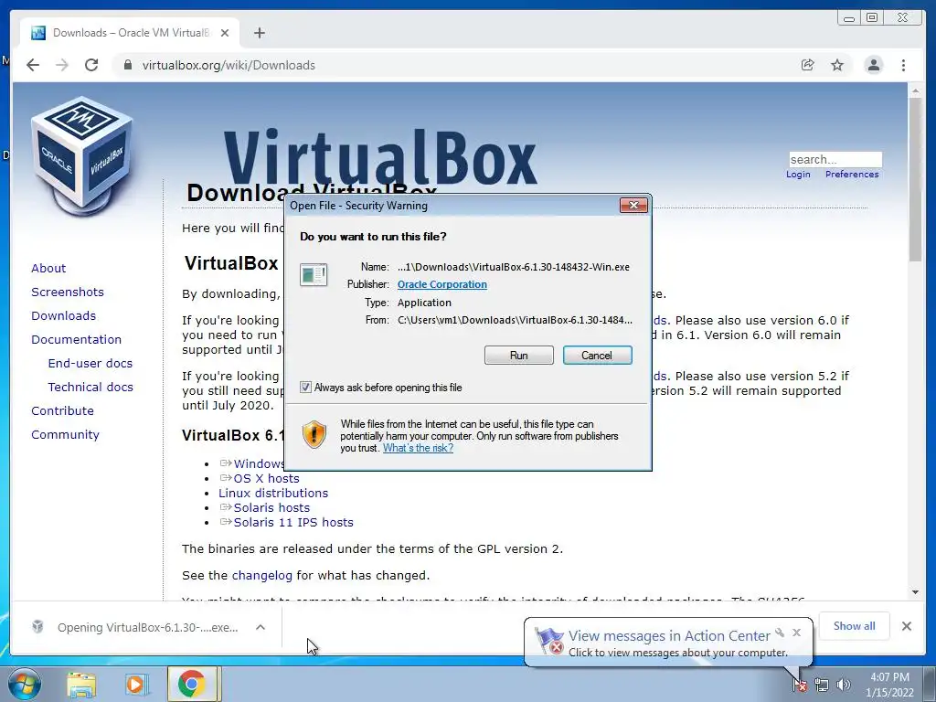Open End-user docs in sidebar
This screenshot has width=936, height=702.
click(90, 364)
